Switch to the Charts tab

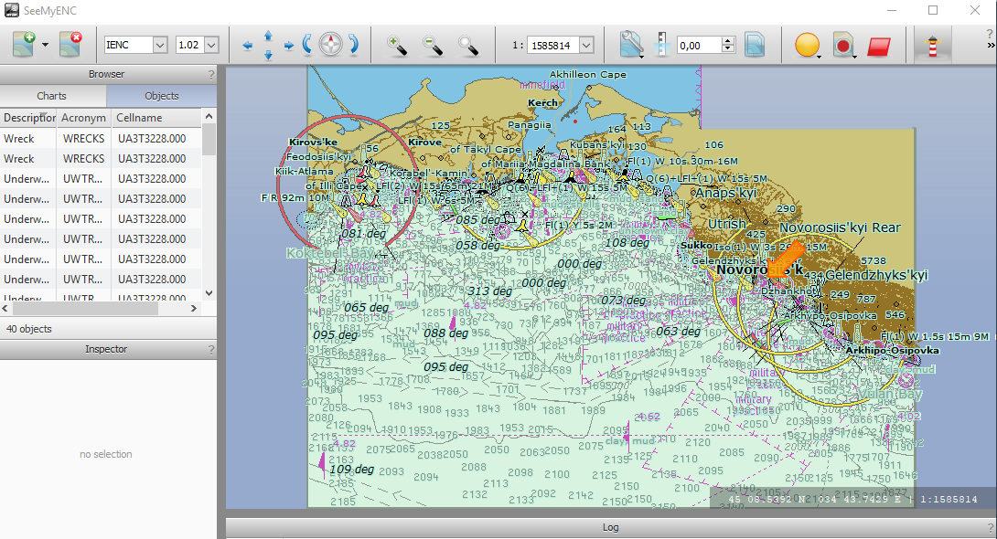(52, 96)
